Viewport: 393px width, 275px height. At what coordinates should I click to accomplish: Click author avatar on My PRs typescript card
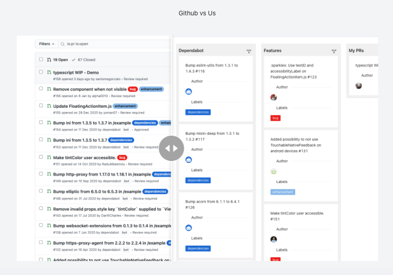point(359,86)
